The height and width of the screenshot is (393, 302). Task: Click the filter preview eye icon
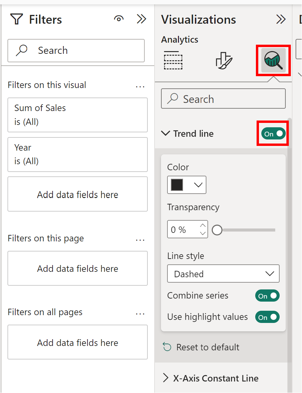click(x=119, y=19)
